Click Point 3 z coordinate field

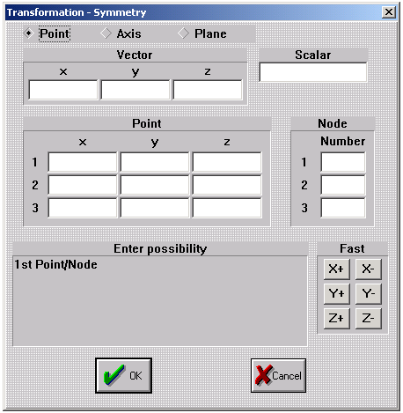pyautogui.click(x=227, y=208)
